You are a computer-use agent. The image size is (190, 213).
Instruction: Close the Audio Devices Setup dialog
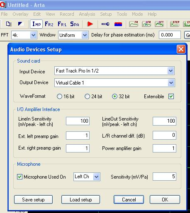(x=181, y=49)
